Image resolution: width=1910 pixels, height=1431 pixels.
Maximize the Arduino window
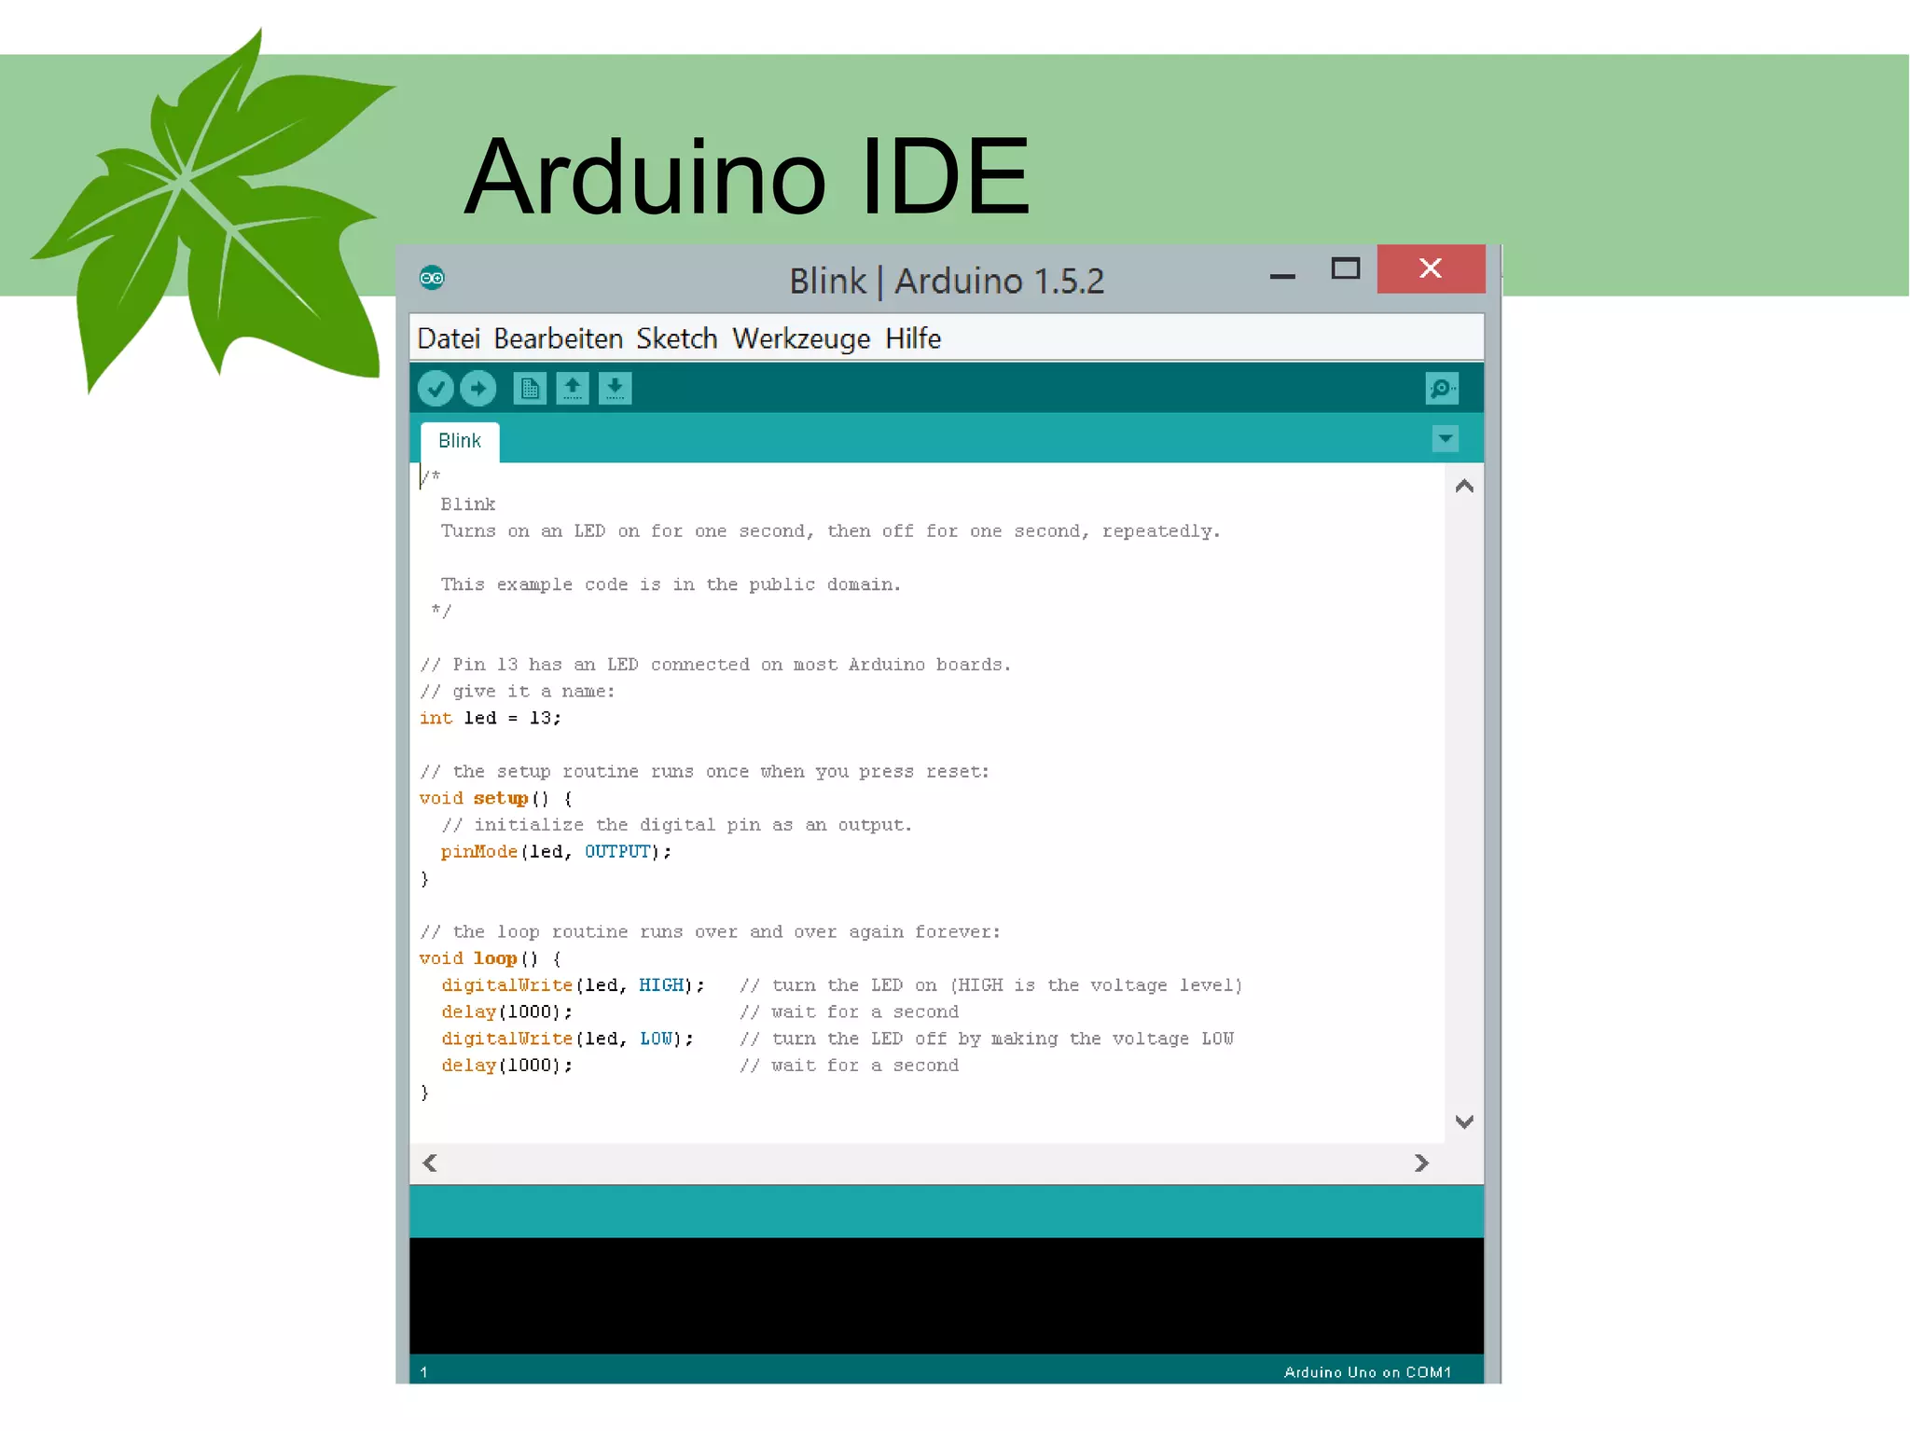[1345, 269]
